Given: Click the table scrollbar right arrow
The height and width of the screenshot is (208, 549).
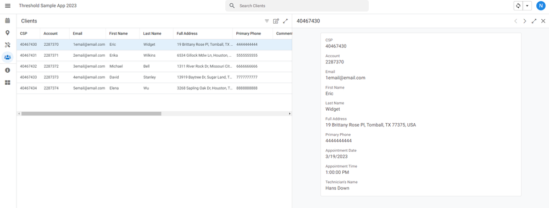Looking at the screenshot, I should click(290, 114).
